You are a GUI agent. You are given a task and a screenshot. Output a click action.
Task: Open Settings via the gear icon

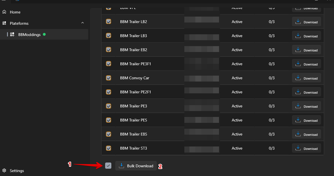(x=4, y=171)
